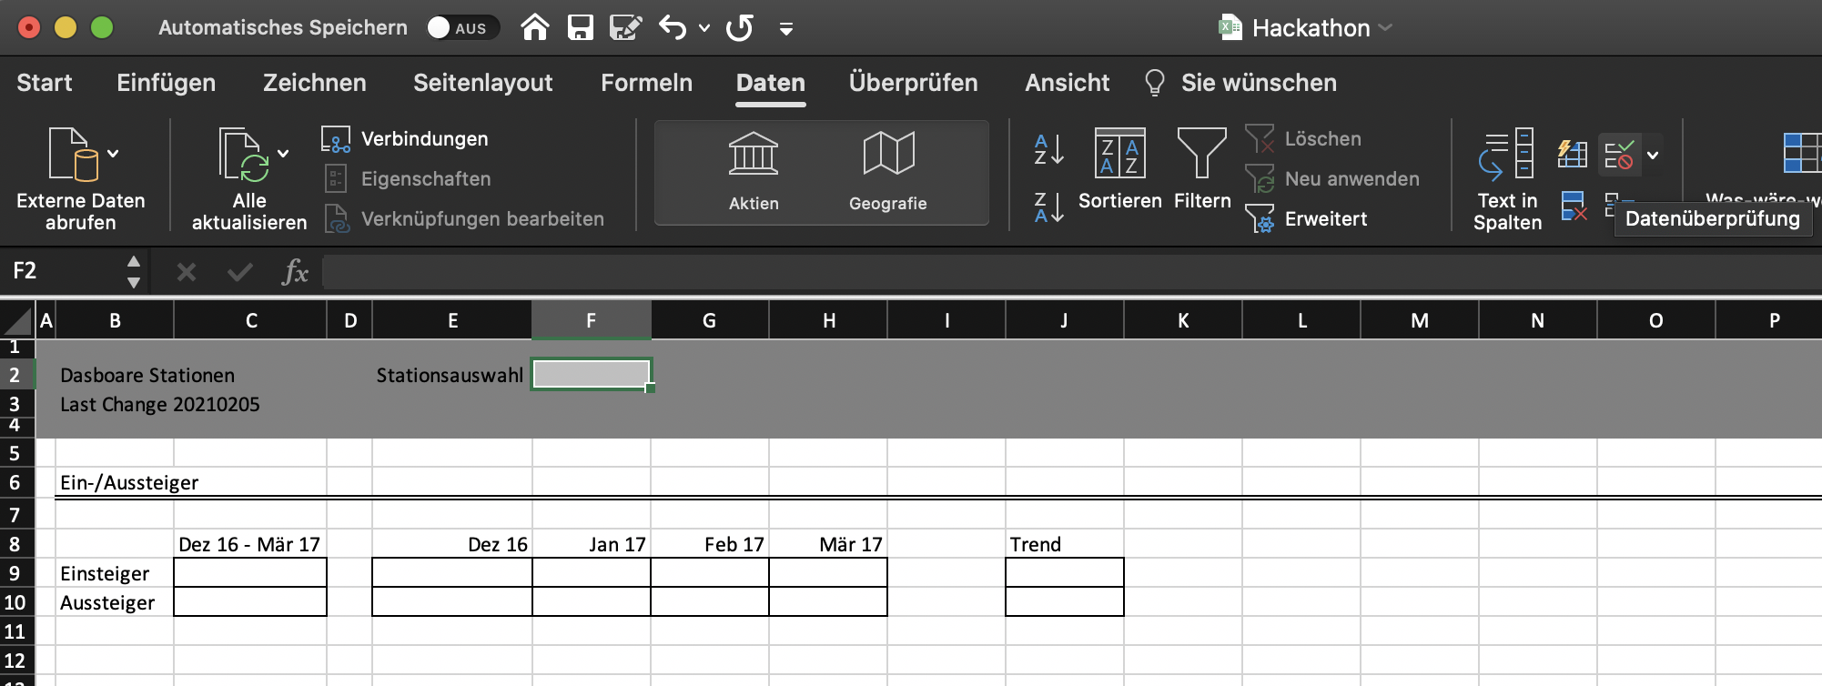The height and width of the screenshot is (686, 1822).
Task: Expand the Datenüberprüfung dropdown arrow
Action: [x=1653, y=155]
